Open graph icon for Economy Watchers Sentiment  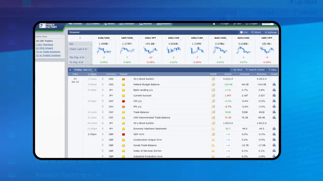coord(274,129)
